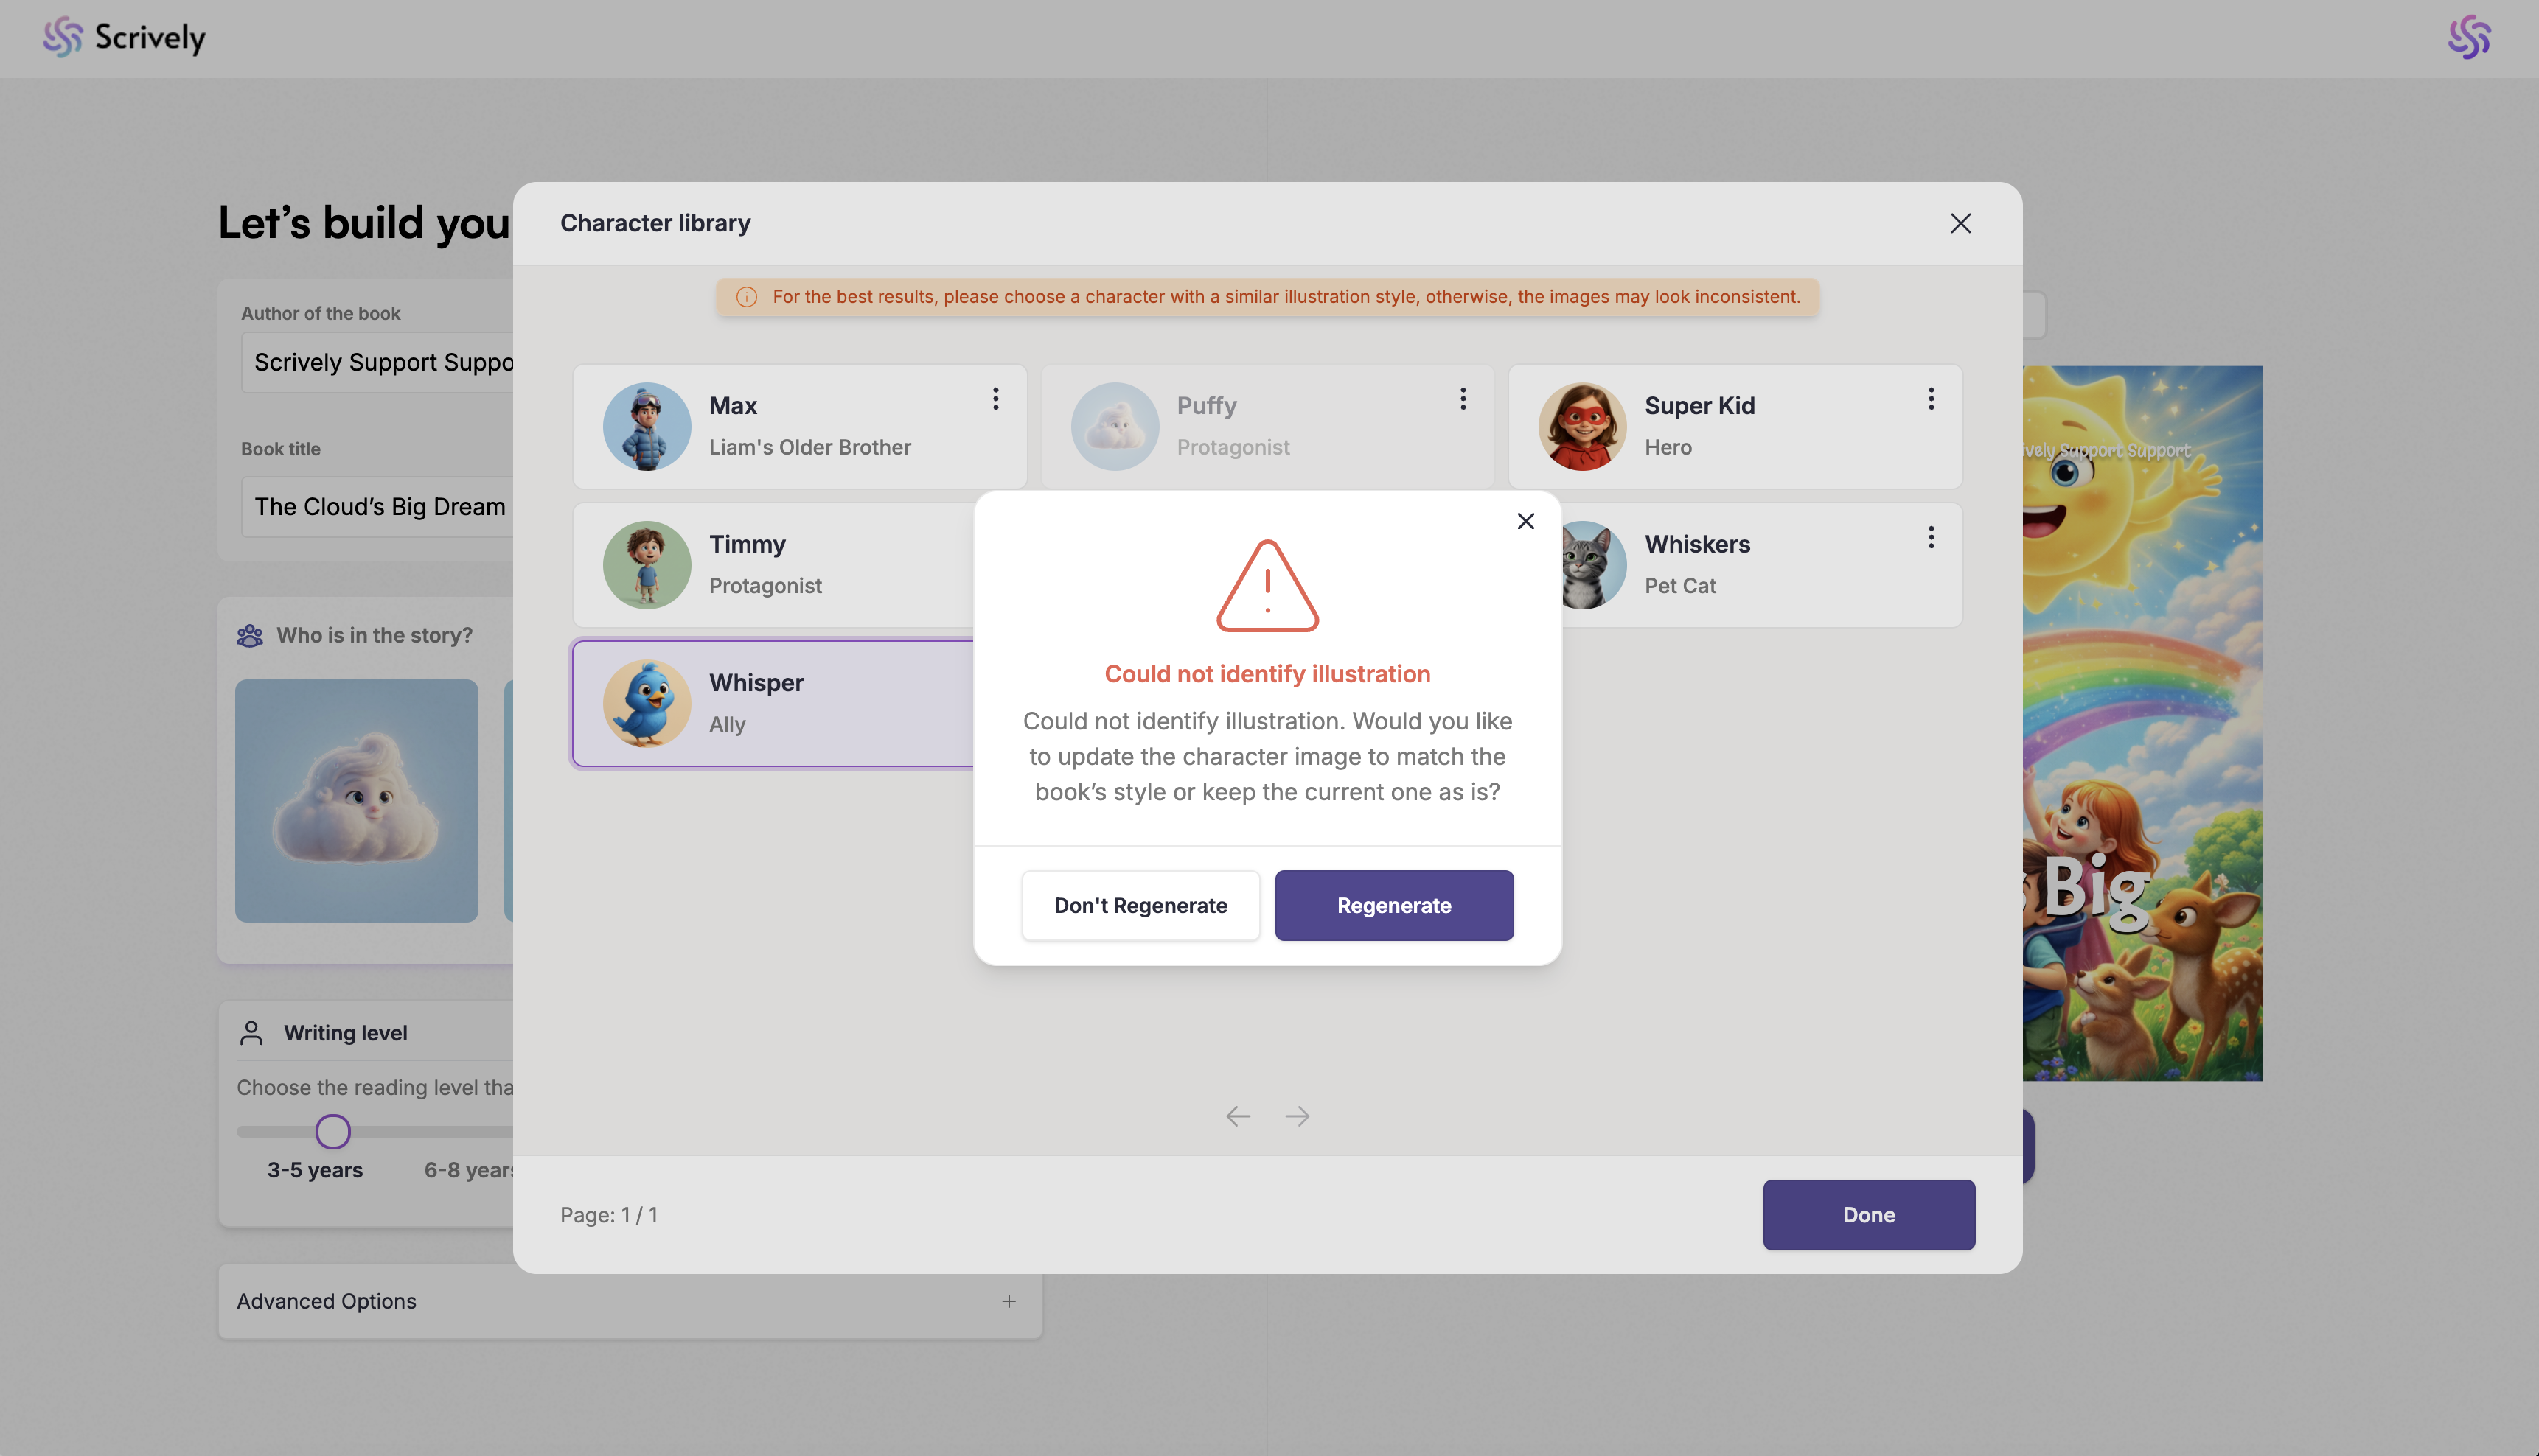Select the Whisper Ally character card
This screenshot has width=2539, height=1456.
(x=773, y=704)
